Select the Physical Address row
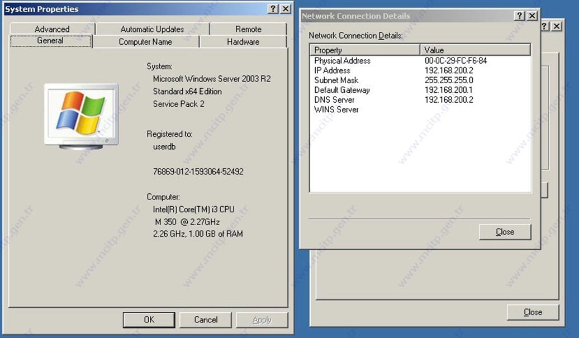The width and height of the screenshot is (579, 338). click(420, 60)
